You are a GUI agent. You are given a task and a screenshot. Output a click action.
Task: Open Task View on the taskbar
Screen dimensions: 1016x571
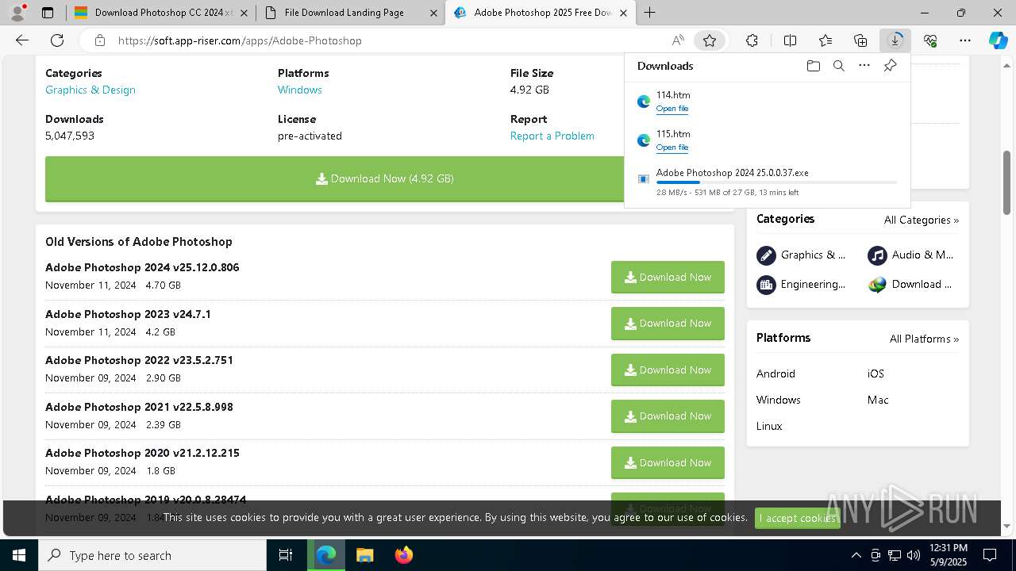(286, 555)
